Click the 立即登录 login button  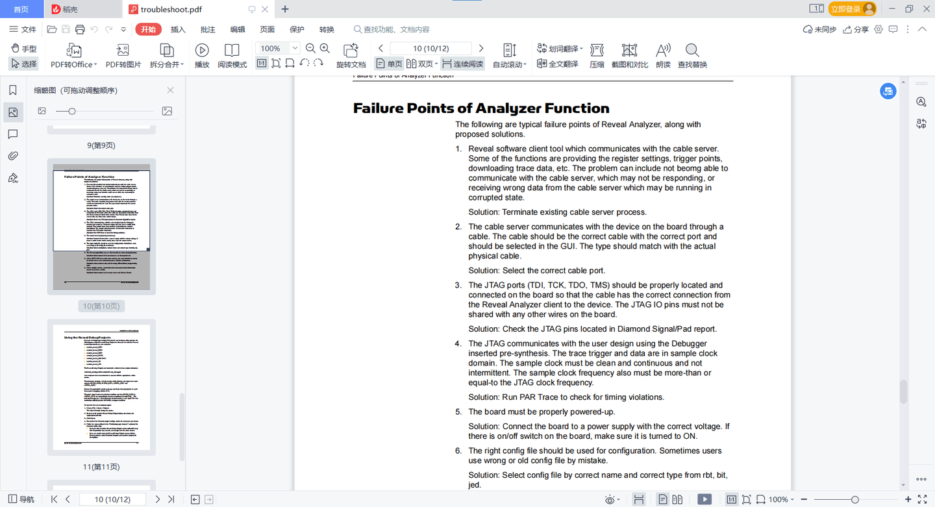(x=853, y=9)
